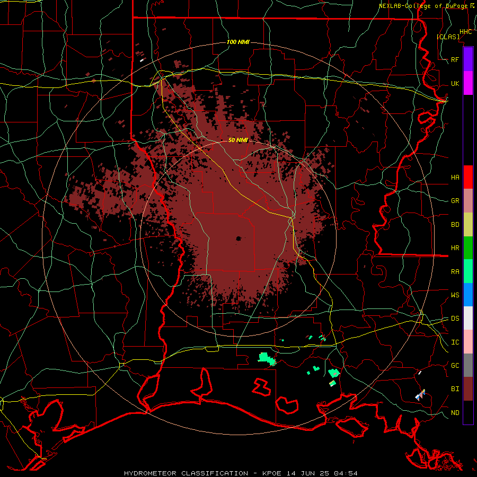Click the 'RF' legend label

coord(455,59)
